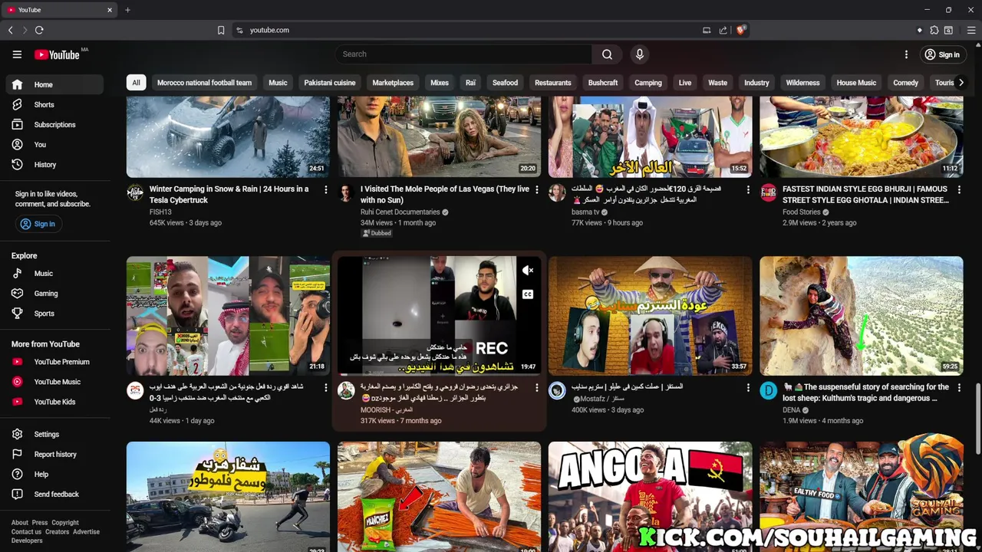Image resolution: width=982 pixels, height=552 pixels.
Task: Open the lost sheep cliff thumbnail
Action: tap(861, 316)
